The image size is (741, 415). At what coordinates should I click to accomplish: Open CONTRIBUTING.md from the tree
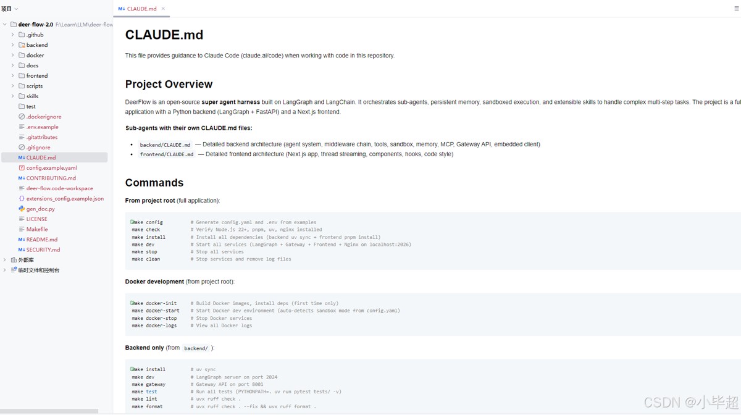click(51, 178)
